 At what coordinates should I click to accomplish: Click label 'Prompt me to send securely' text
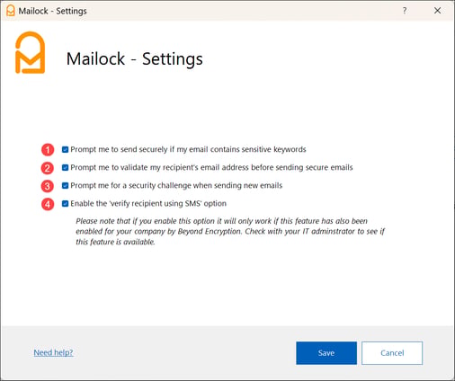188,149
